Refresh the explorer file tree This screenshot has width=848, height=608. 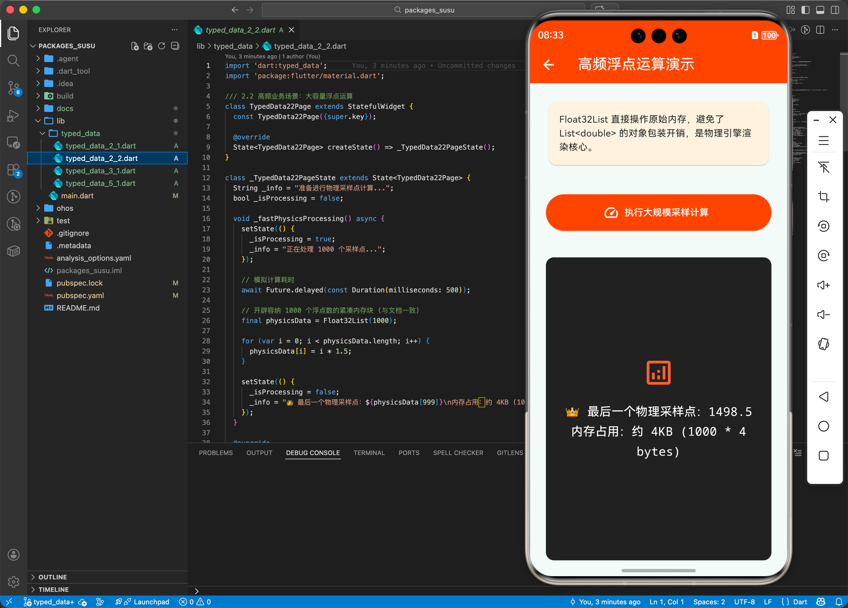(x=162, y=46)
